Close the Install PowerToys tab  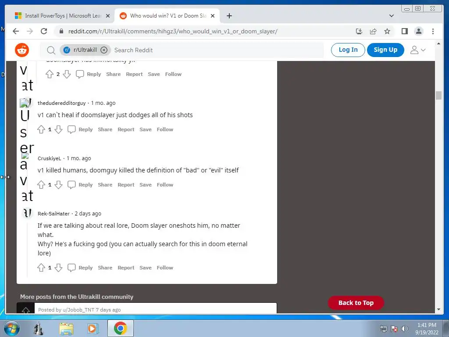click(108, 16)
